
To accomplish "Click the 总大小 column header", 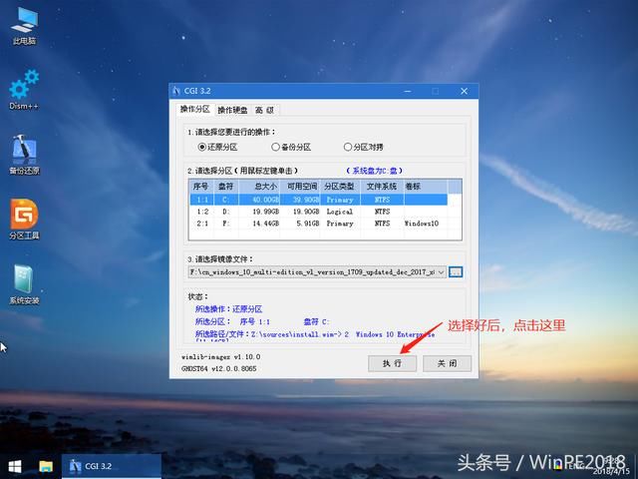I will 259,187.
